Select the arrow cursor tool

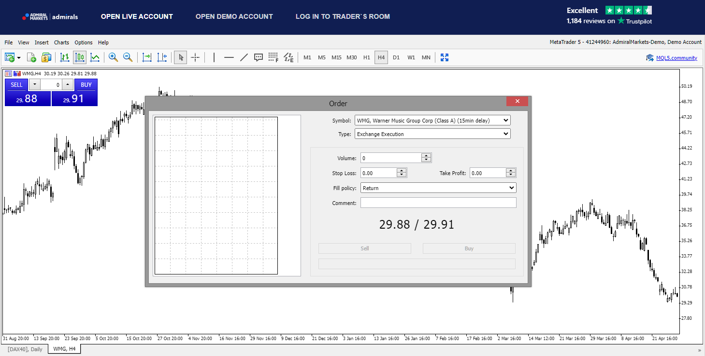point(181,57)
